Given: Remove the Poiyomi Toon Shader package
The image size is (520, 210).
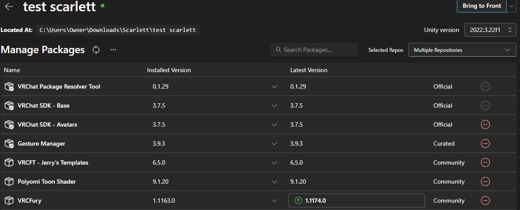Looking at the screenshot, I should coord(485,181).
